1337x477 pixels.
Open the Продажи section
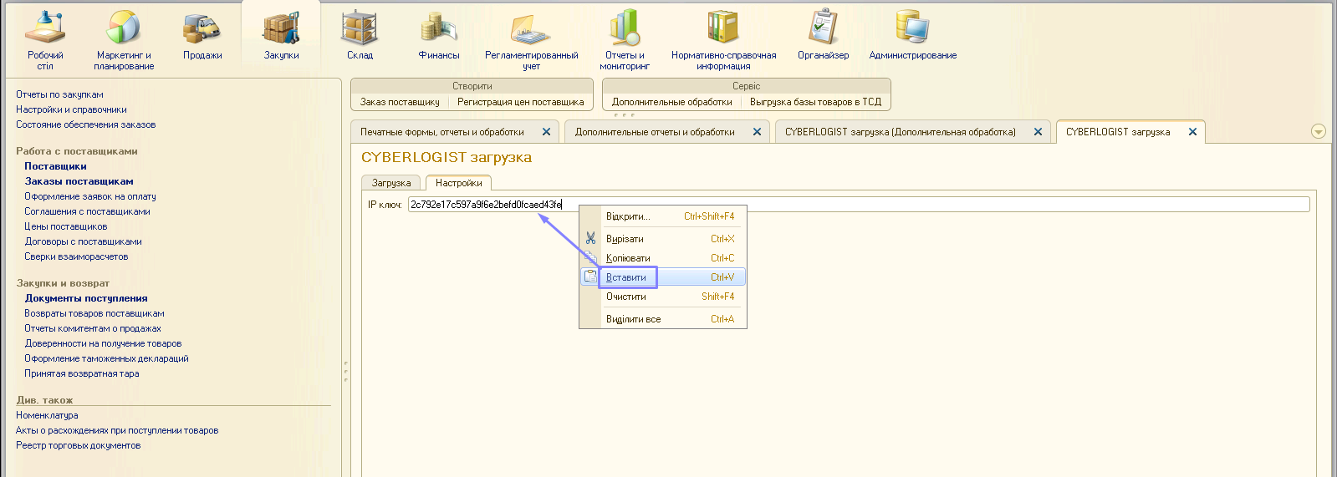click(202, 37)
